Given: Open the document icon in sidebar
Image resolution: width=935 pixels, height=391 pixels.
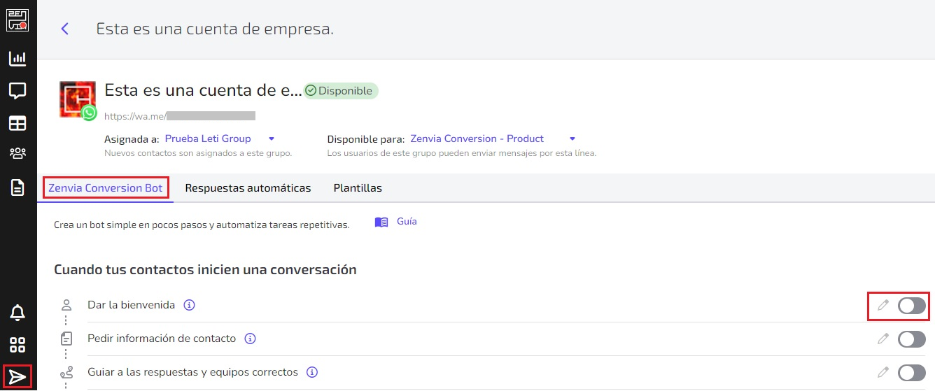Looking at the screenshot, I should [17, 187].
